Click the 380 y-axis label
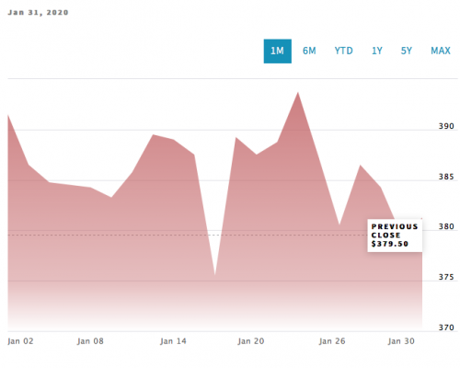The image size is (460, 368). coord(446,226)
